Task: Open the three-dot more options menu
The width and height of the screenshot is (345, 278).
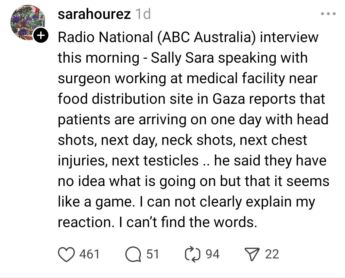Action: point(328,15)
